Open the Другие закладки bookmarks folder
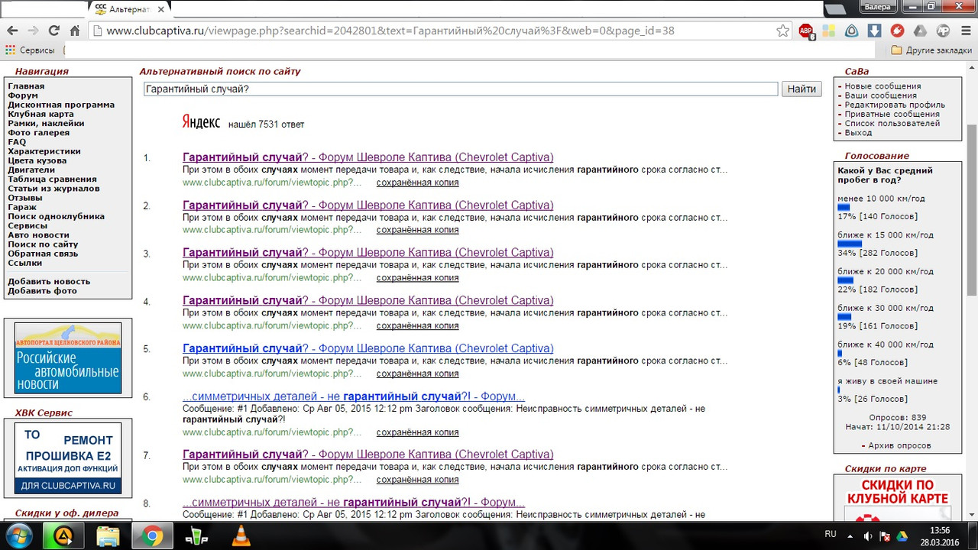The image size is (978, 550). 932,50
